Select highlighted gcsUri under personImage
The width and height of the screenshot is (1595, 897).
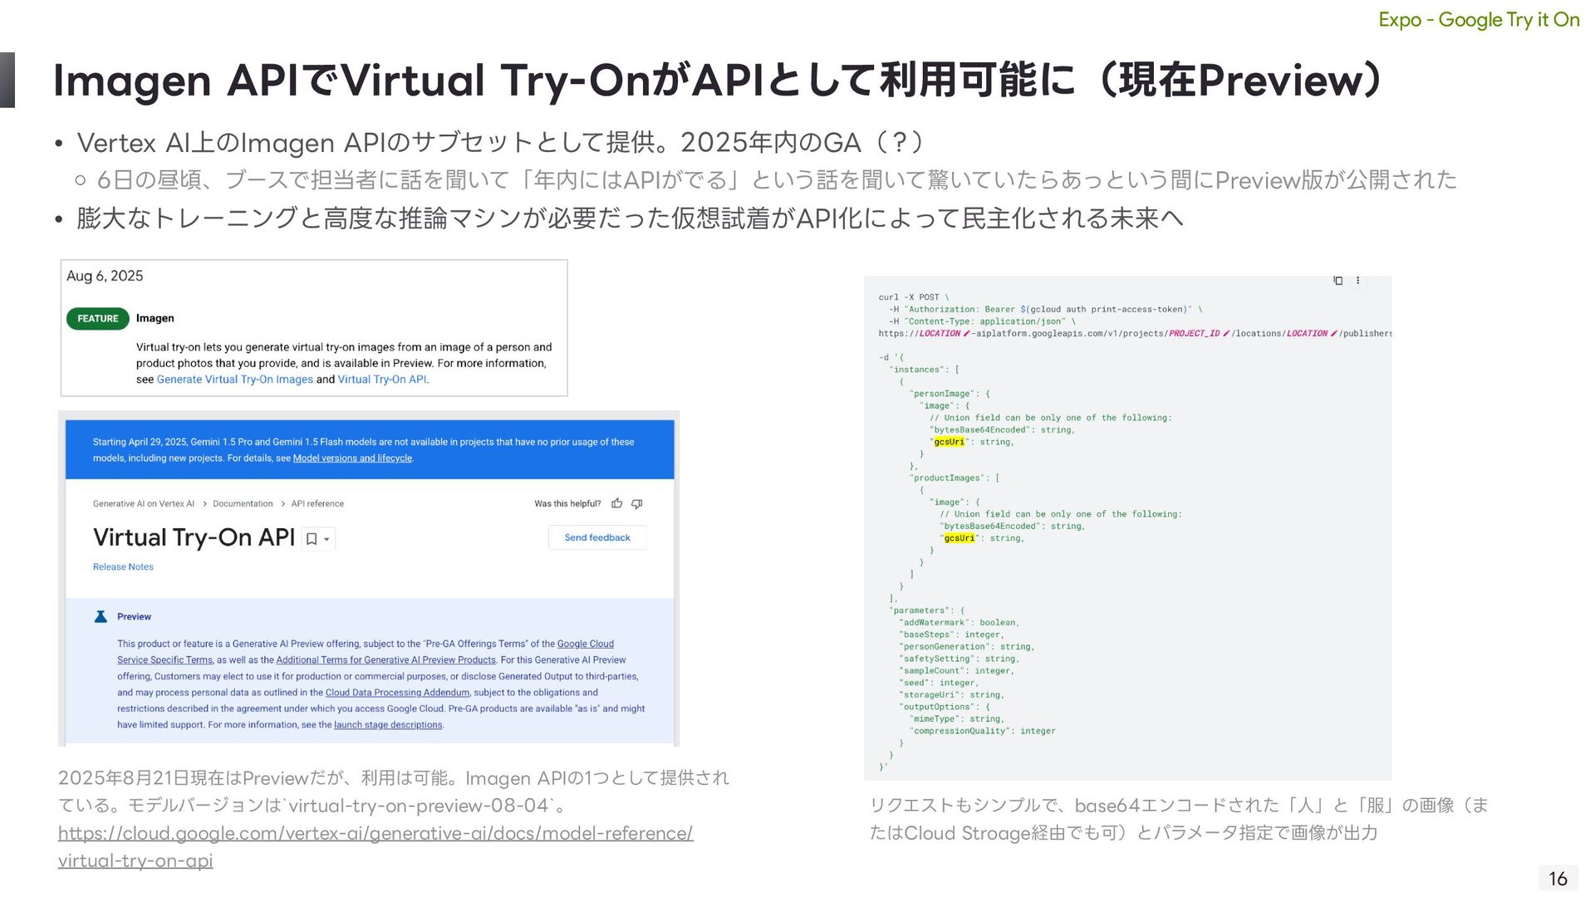[x=950, y=442]
